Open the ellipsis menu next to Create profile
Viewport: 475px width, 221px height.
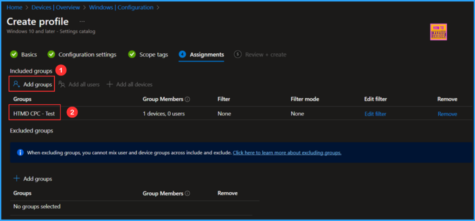point(82,22)
